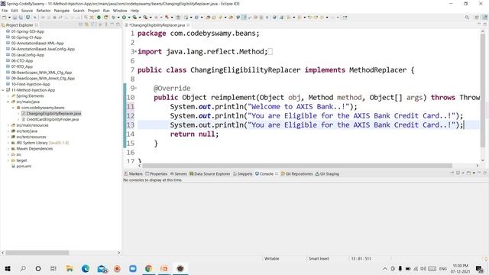Click the Java EE perspective icon

(x=485, y=18)
